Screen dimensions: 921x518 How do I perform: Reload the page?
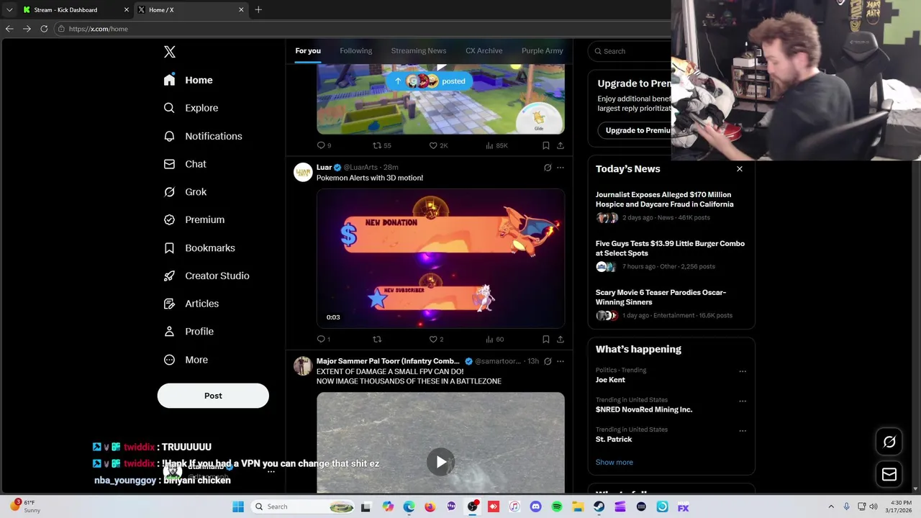pos(44,29)
